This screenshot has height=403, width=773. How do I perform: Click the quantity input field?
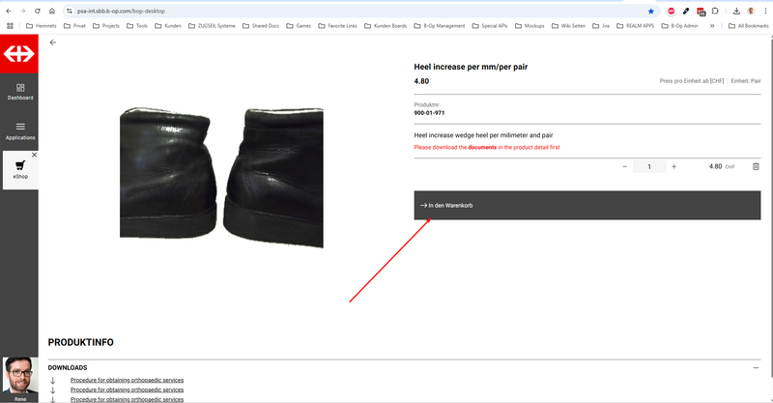[649, 166]
